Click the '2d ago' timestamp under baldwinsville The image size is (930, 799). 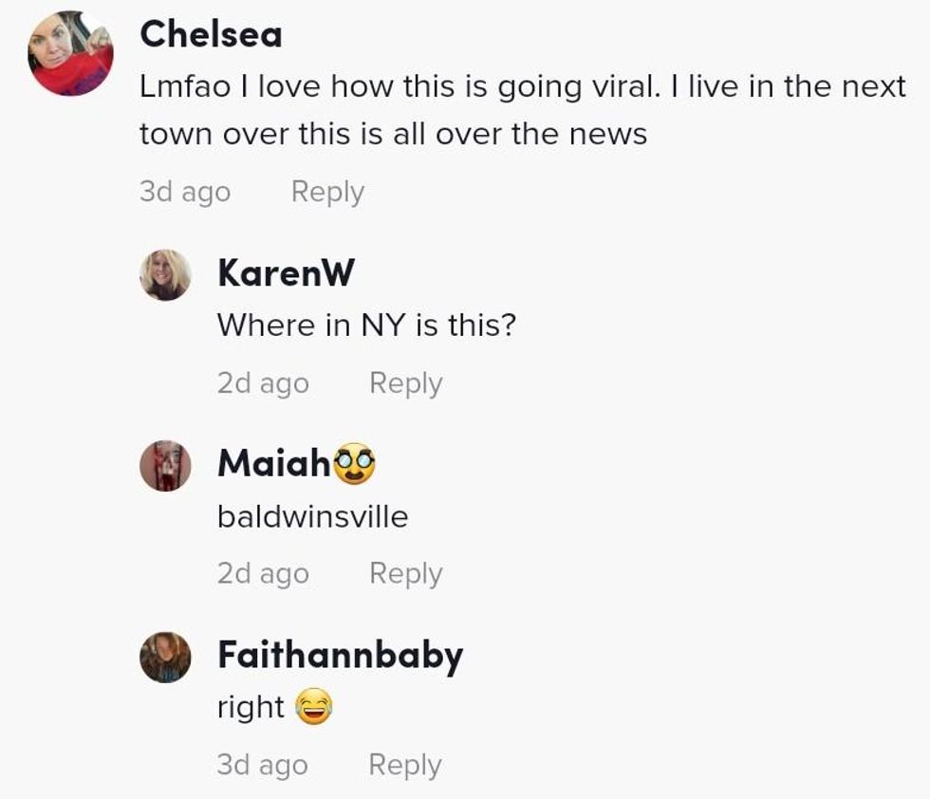(264, 573)
